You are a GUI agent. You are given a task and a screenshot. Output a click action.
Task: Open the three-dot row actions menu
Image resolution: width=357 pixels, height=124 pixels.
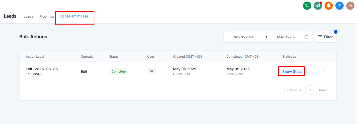pos(324,72)
